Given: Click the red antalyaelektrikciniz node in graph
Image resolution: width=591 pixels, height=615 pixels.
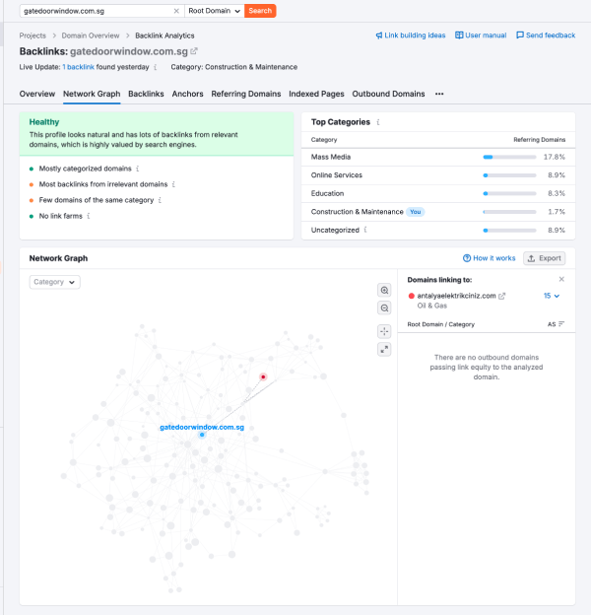Looking at the screenshot, I should coord(263,377).
